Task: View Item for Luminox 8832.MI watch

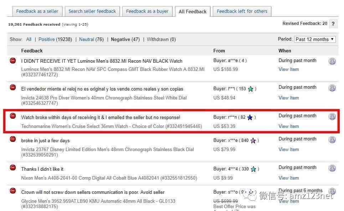Action: [x=289, y=69]
